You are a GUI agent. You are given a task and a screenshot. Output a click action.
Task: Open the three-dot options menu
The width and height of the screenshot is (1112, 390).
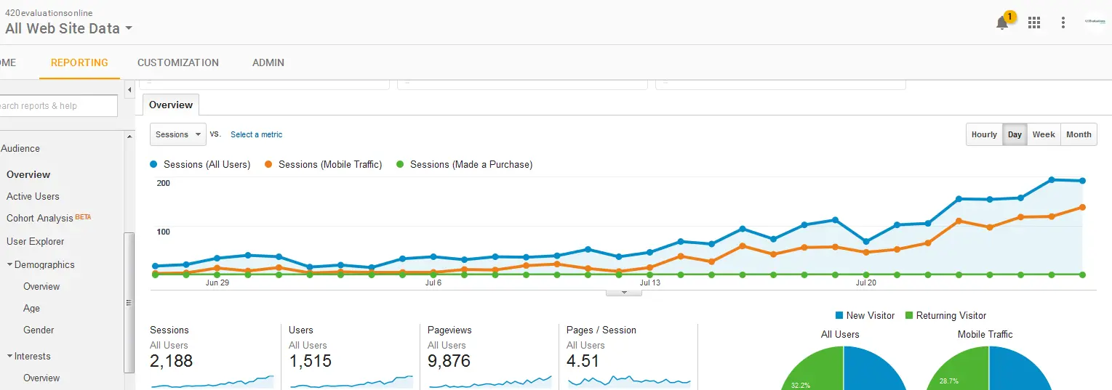coord(1063,23)
